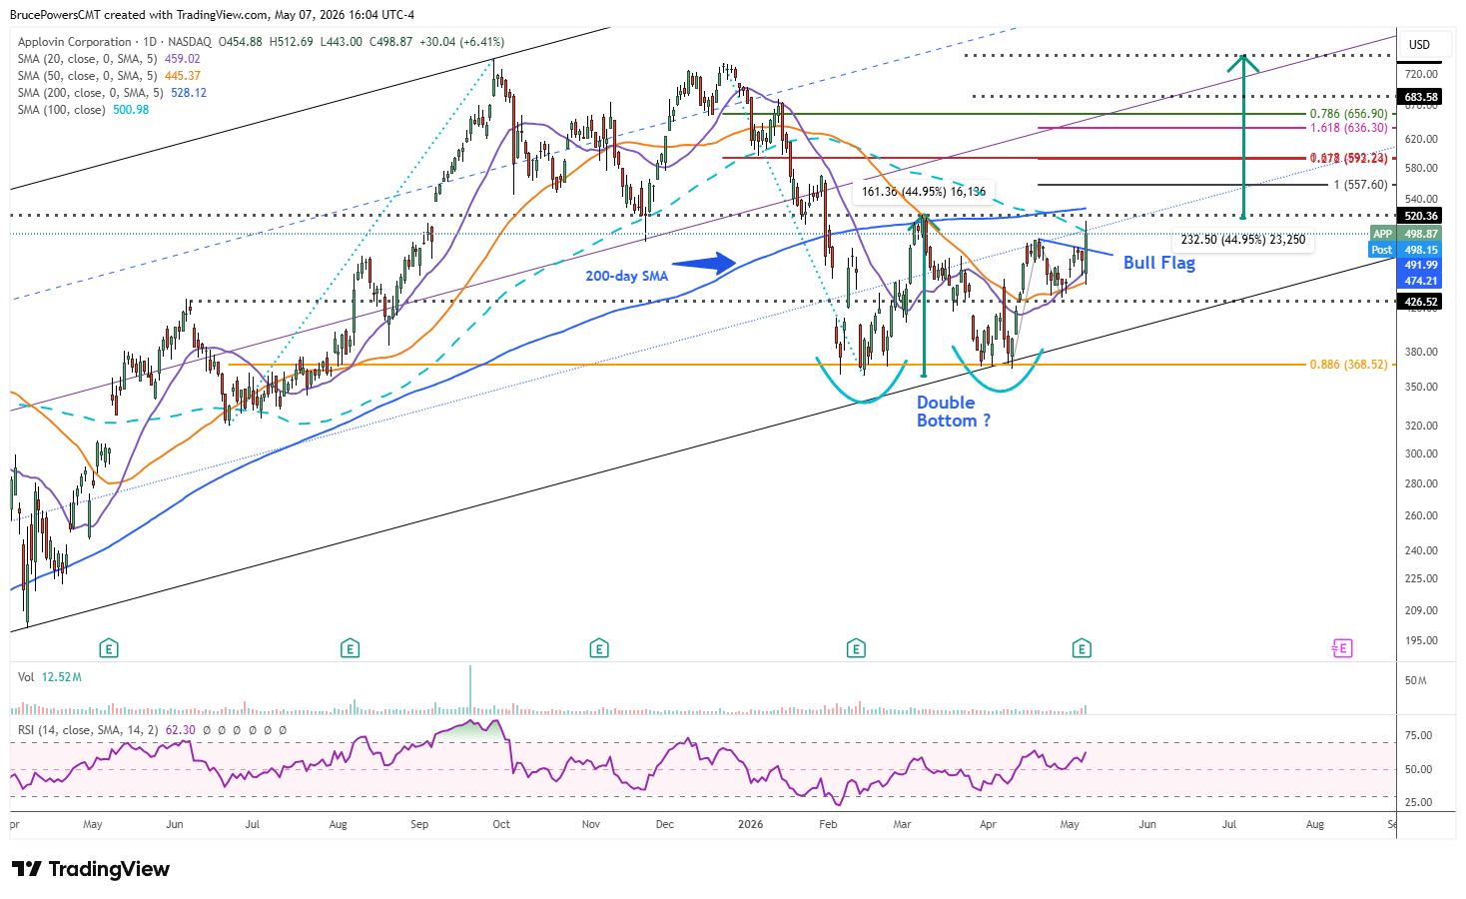Image resolution: width=1466 pixels, height=899 pixels.
Task: Click the Oct label on time axis
Action: click(501, 824)
